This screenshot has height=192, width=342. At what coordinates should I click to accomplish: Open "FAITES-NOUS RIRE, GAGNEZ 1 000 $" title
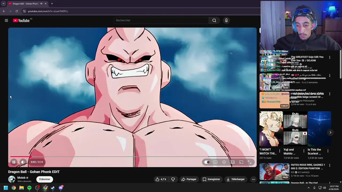(308, 167)
